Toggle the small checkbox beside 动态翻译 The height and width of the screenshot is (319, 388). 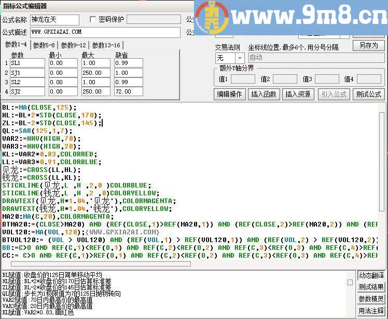350,282
